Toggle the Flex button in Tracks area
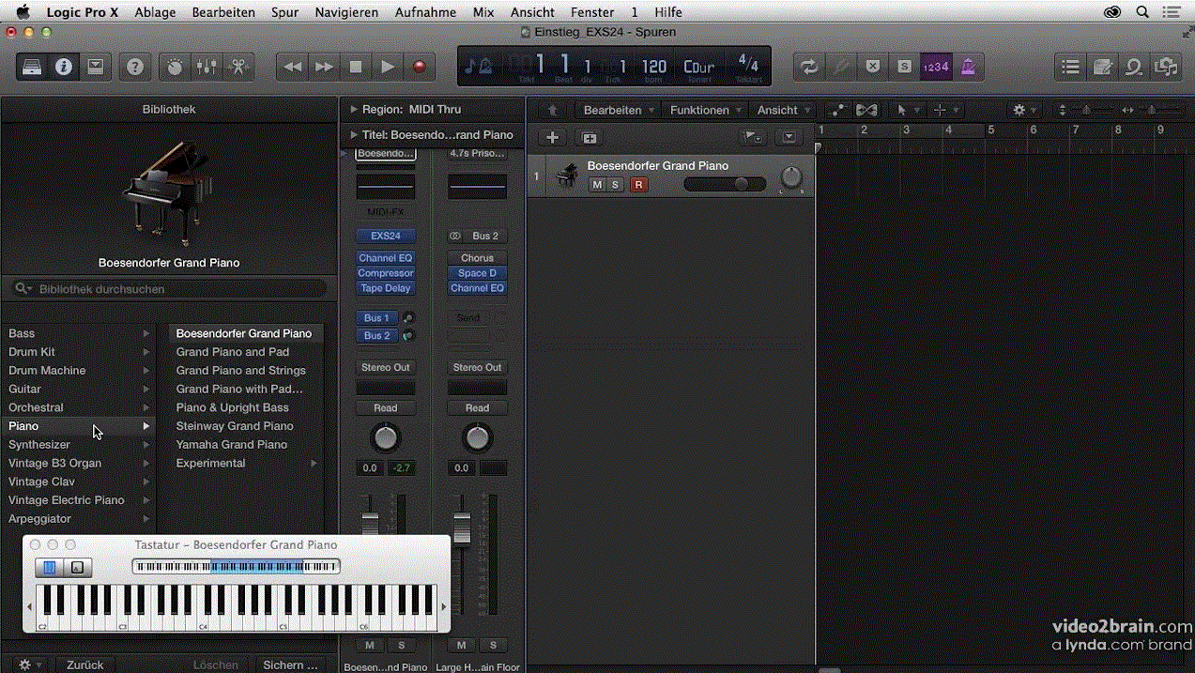Viewport: 1195px width, 673px height. tap(866, 110)
